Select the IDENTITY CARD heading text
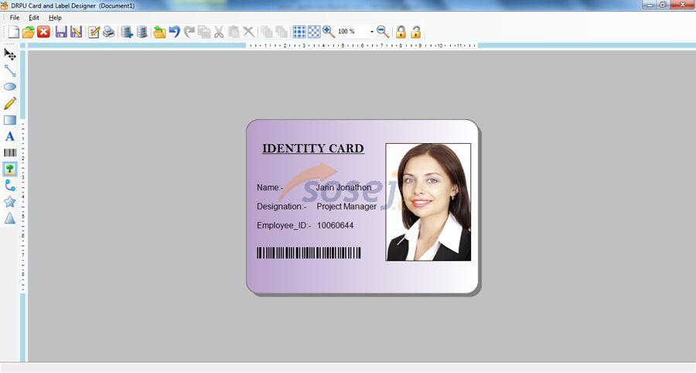 [313, 149]
